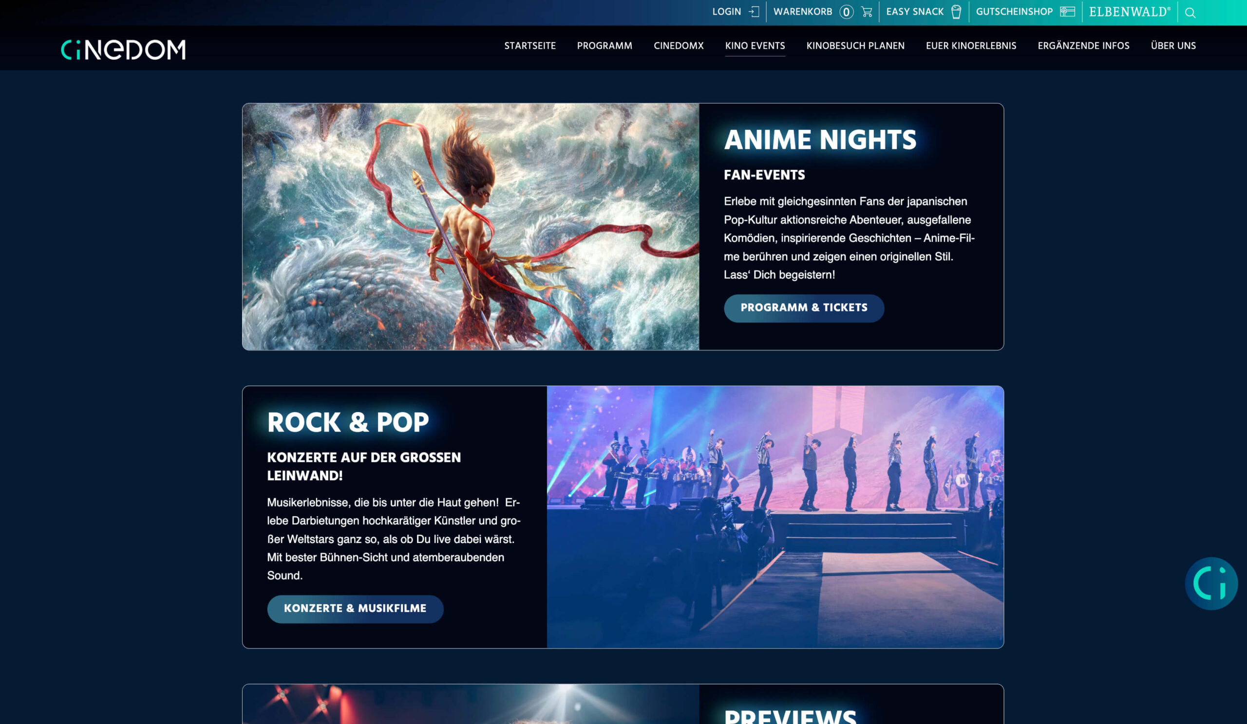Go to the Startseite menu item
This screenshot has width=1247, height=724.
pyautogui.click(x=529, y=46)
